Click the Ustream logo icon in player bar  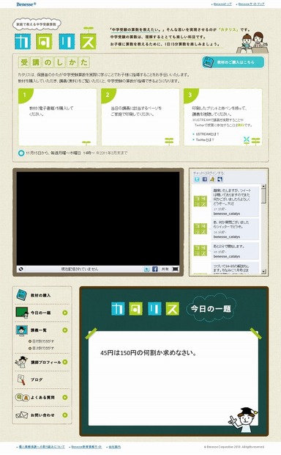[20, 269]
